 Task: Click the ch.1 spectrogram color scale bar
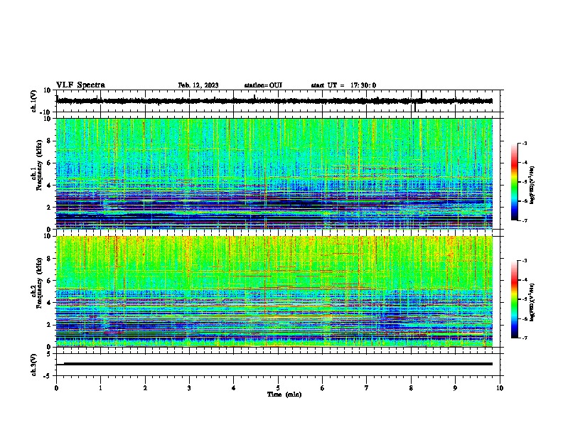pyautogui.click(x=515, y=182)
